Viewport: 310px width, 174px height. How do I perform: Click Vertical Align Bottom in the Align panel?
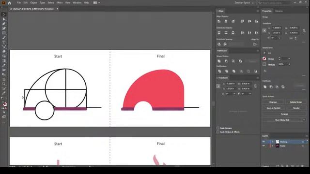pyautogui.click(x=257, y=21)
